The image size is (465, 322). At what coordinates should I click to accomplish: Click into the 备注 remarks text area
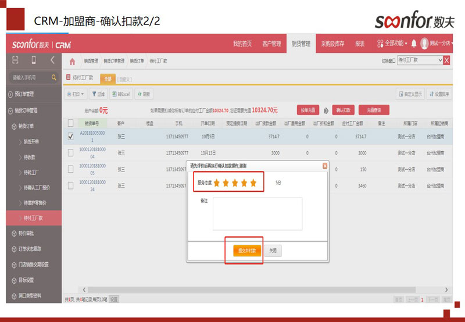pyautogui.click(x=257, y=213)
